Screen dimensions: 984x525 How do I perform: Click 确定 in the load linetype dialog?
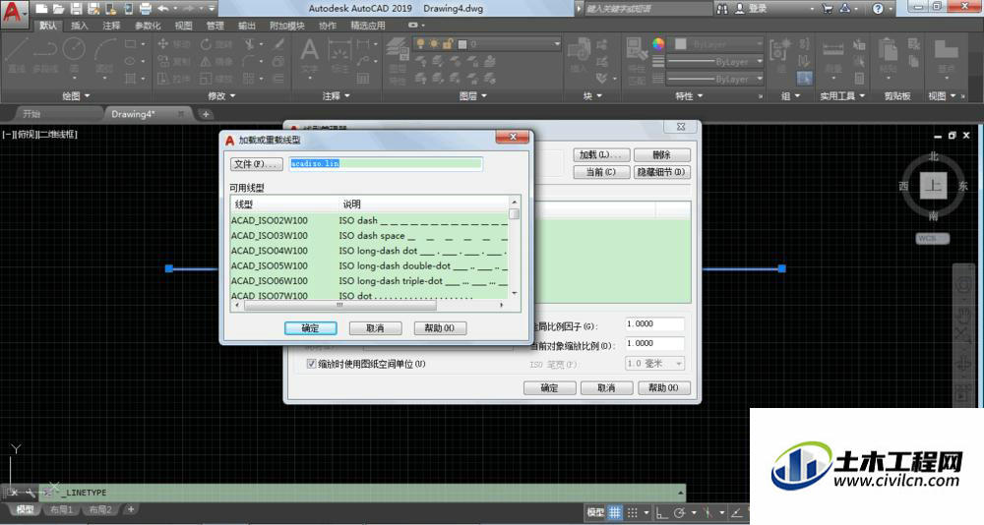click(311, 328)
